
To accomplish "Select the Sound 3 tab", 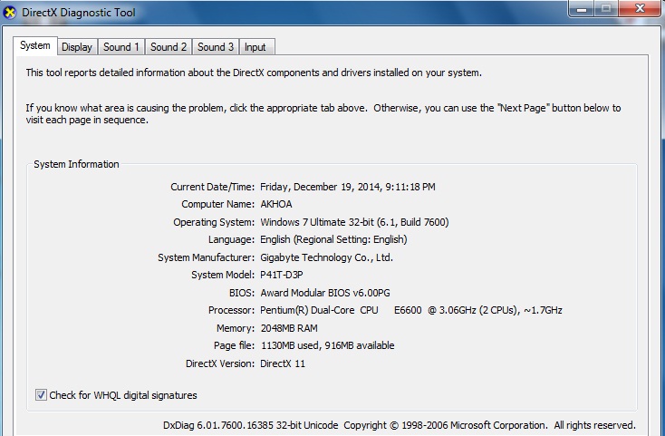I will pos(216,47).
